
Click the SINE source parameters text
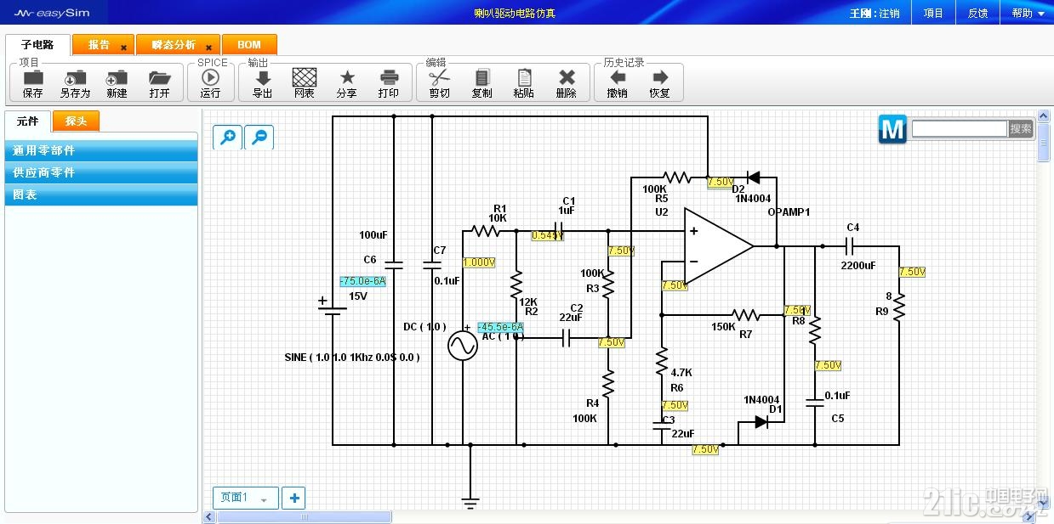(352, 358)
